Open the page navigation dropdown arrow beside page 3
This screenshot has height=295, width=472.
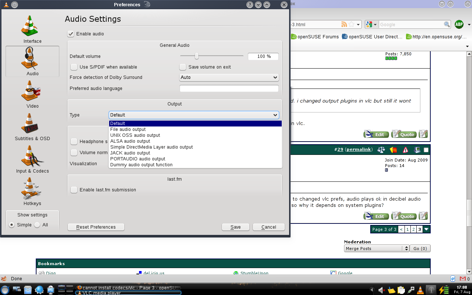tap(427, 229)
